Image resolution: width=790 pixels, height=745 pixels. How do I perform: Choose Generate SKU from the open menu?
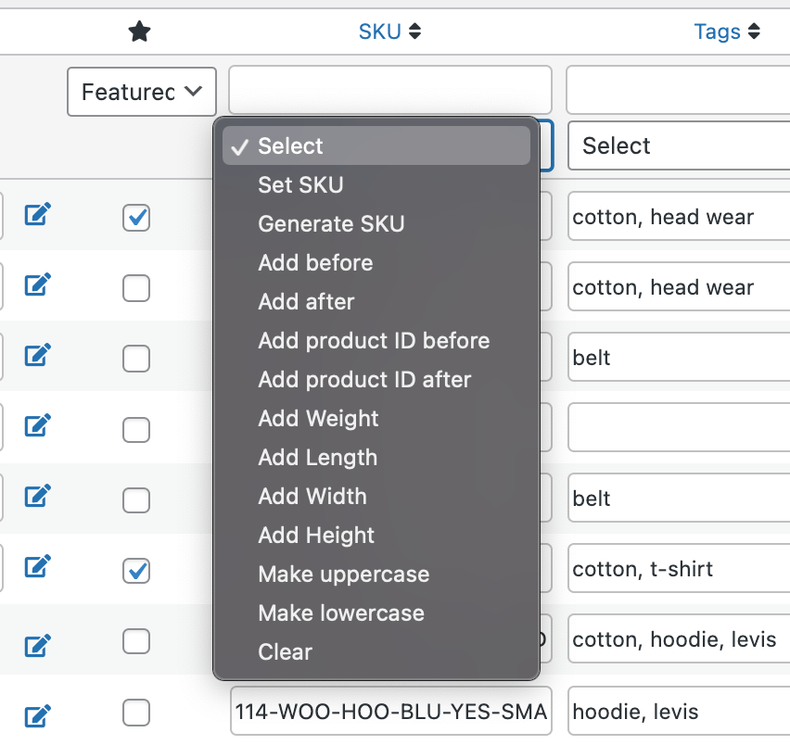(x=331, y=223)
